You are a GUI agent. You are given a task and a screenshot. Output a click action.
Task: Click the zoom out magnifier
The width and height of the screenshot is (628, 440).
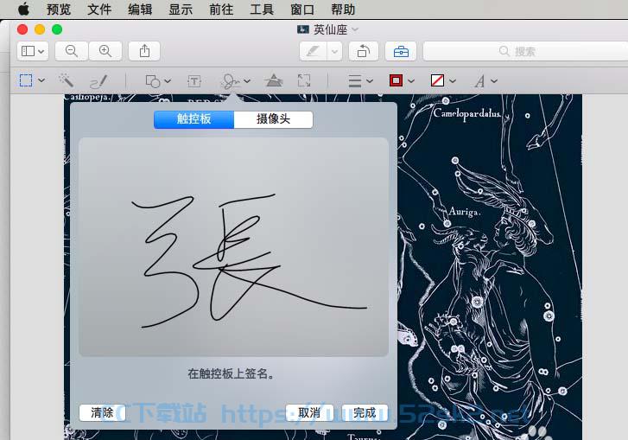point(72,51)
